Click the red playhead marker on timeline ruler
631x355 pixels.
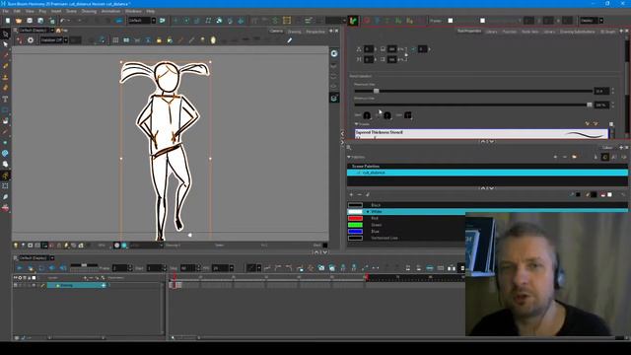click(175, 277)
